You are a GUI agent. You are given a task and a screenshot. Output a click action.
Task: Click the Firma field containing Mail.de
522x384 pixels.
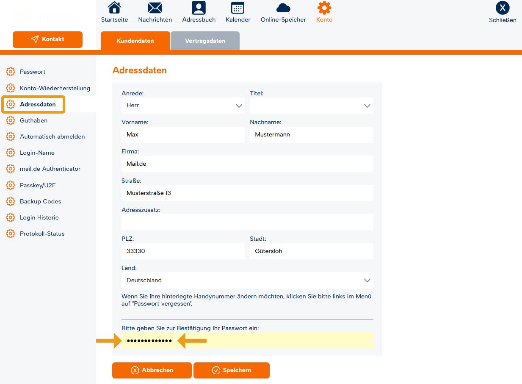(x=247, y=164)
